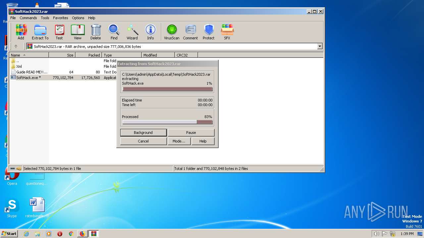Screen dimensions: 424x238
Task: Sort by the Modified column header
Action: [x=158, y=55]
